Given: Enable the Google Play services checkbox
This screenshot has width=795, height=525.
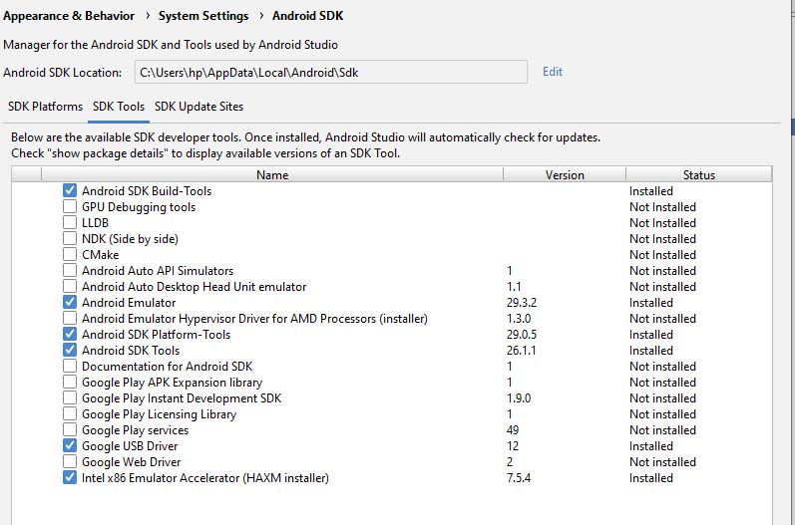Looking at the screenshot, I should (70, 430).
